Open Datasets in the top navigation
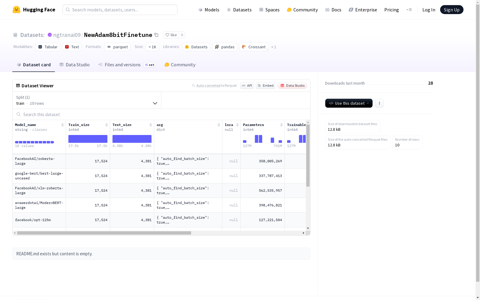This screenshot has width=480, height=300. 239,10
